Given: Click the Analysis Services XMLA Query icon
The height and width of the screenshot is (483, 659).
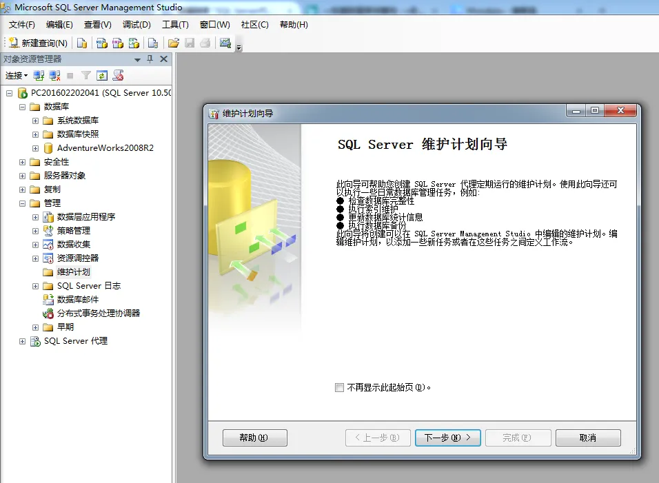Looking at the screenshot, I should point(134,43).
